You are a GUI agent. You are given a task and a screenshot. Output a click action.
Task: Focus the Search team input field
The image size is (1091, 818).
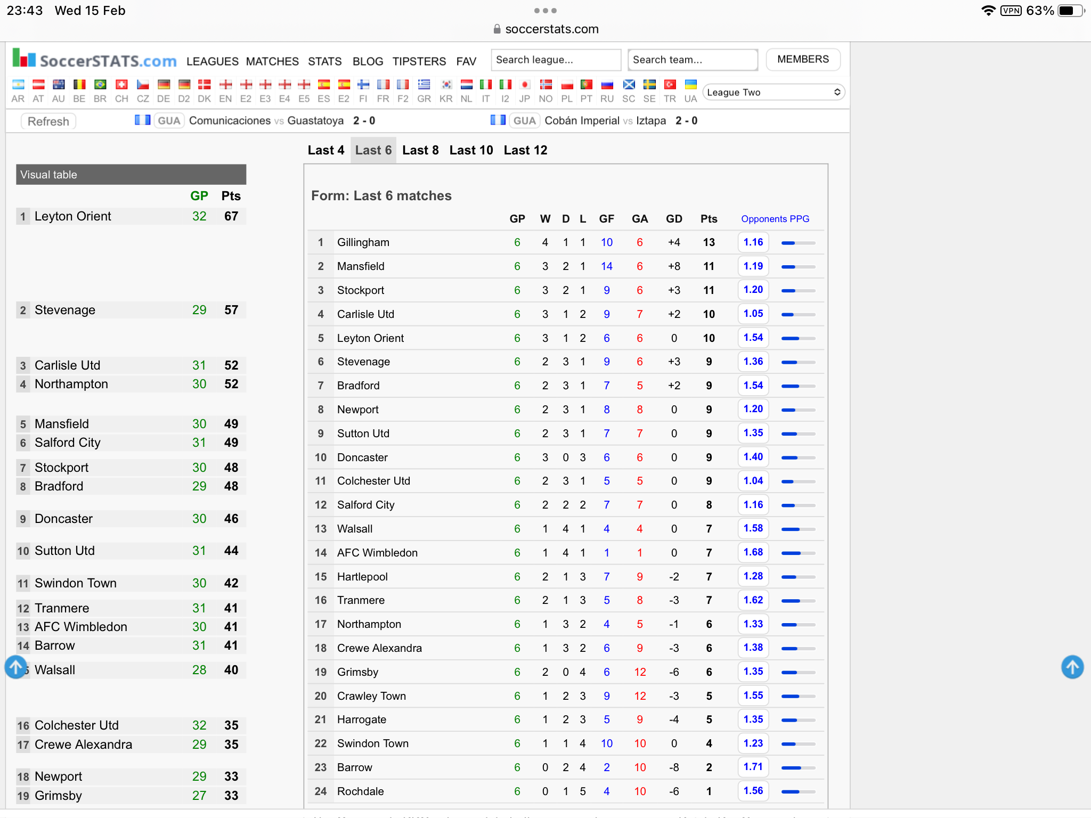pos(693,60)
